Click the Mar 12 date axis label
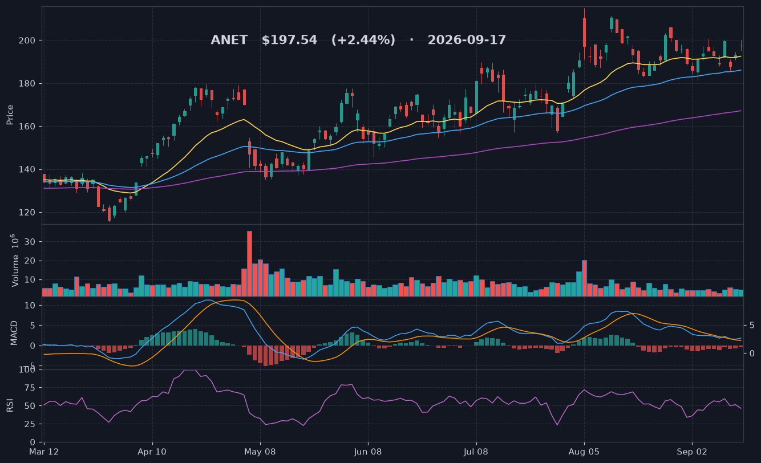The height and width of the screenshot is (463, 761). tap(44, 451)
